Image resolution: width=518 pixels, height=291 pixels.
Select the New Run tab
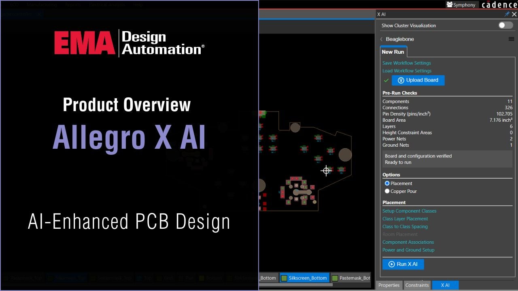(x=393, y=52)
